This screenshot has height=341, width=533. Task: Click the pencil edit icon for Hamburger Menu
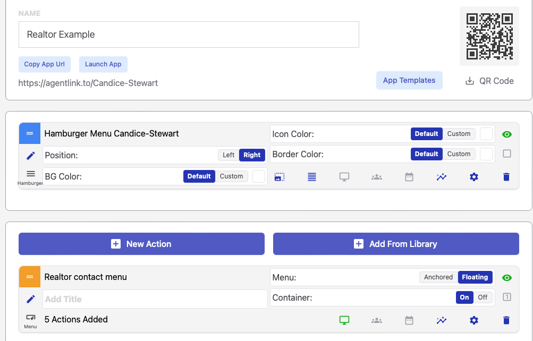click(x=30, y=155)
